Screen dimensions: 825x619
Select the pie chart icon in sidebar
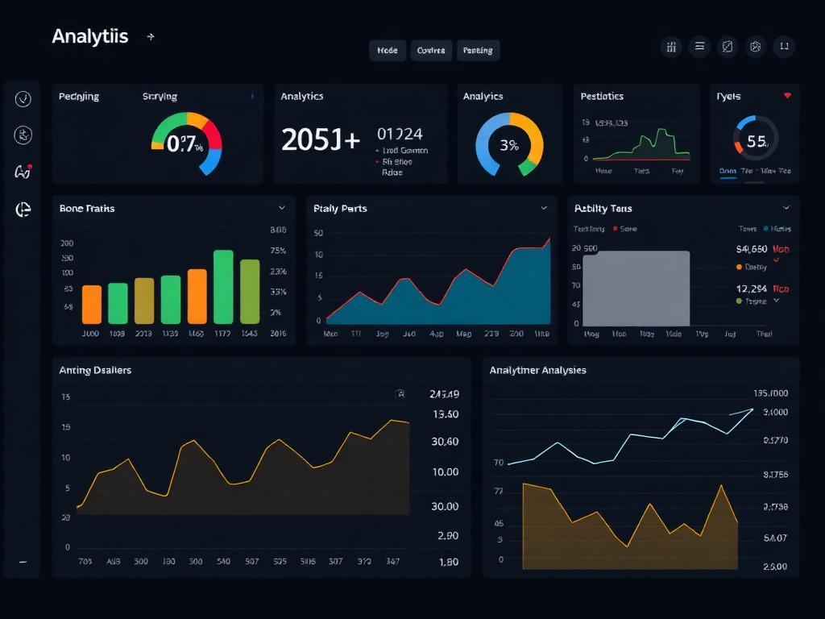pos(23,210)
